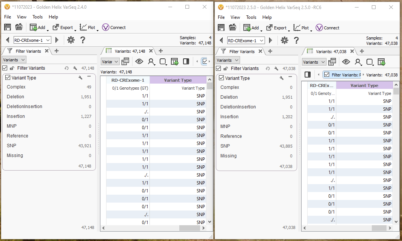This screenshot has height=241, width=402.
Task: Go to next sample in VarSeq 2.5.0
Action: [x=271, y=40]
